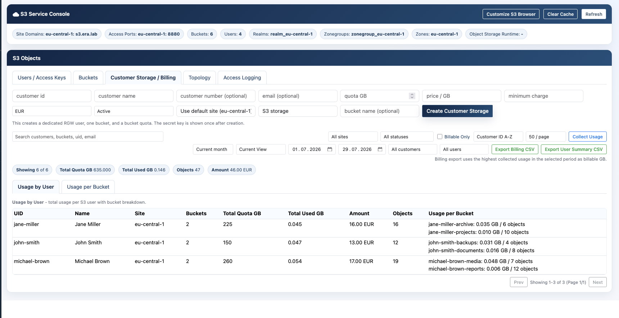The width and height of the screenshot is (619, 318).
Task: Open the Current View dropdown
Action: click(x=261, y=149)
